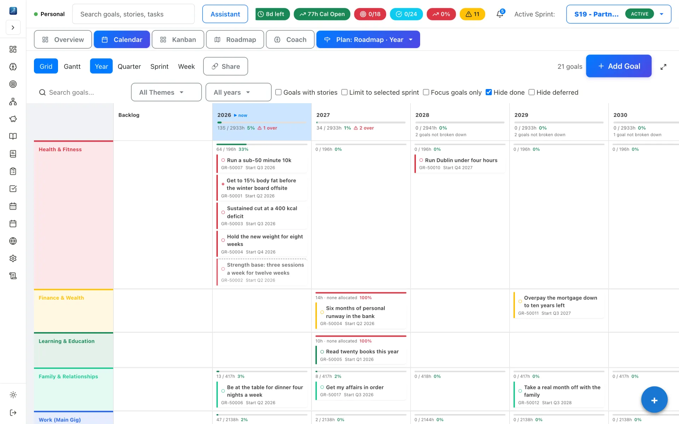679x424 pixels.
Task: Select the Quarter timescale
Action: coord(129,66)
